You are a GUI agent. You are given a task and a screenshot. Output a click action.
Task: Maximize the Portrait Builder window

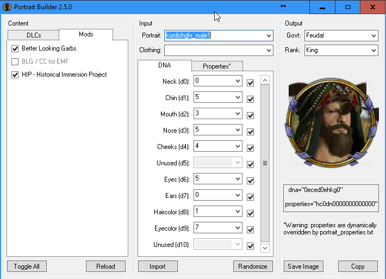coord(347,7)
